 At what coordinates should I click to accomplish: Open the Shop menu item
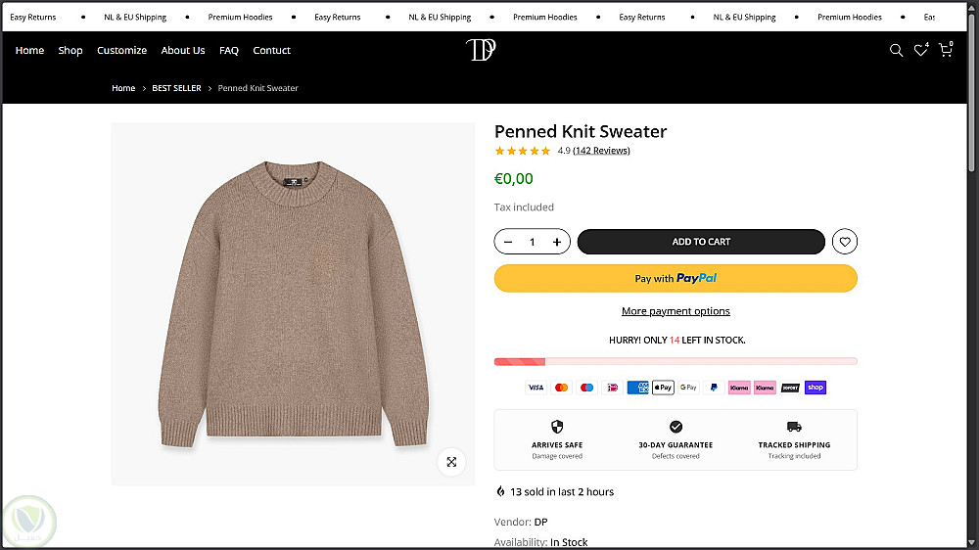[x=70, y=51]
